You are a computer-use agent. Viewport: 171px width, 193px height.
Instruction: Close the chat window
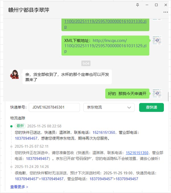pos(166,5)
